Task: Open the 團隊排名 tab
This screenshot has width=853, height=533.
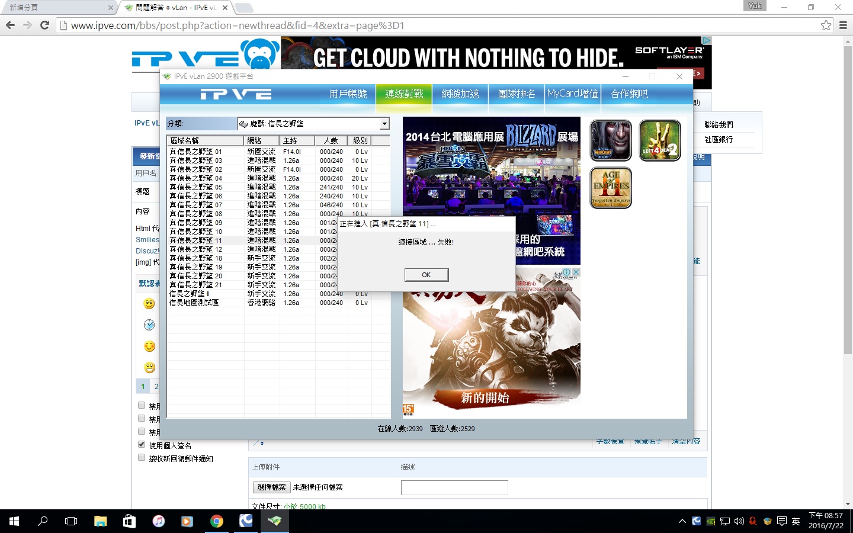Action: point(517,94)
